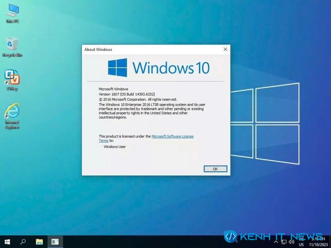Click the Windows 10 logo banner
The height and width of the screenshot is (248, 331).
tap(159, 68)
